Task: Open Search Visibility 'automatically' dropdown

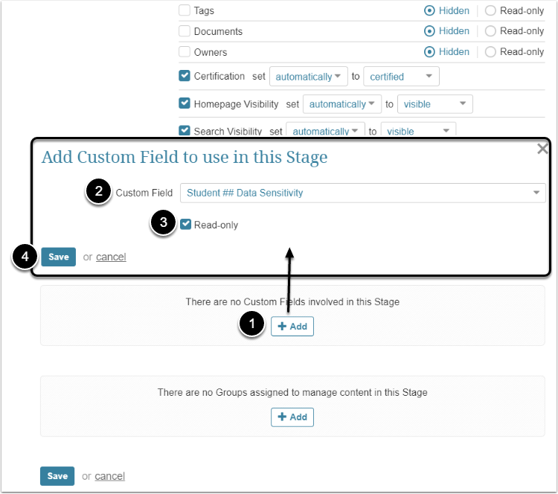Action: tap(325, 131)
